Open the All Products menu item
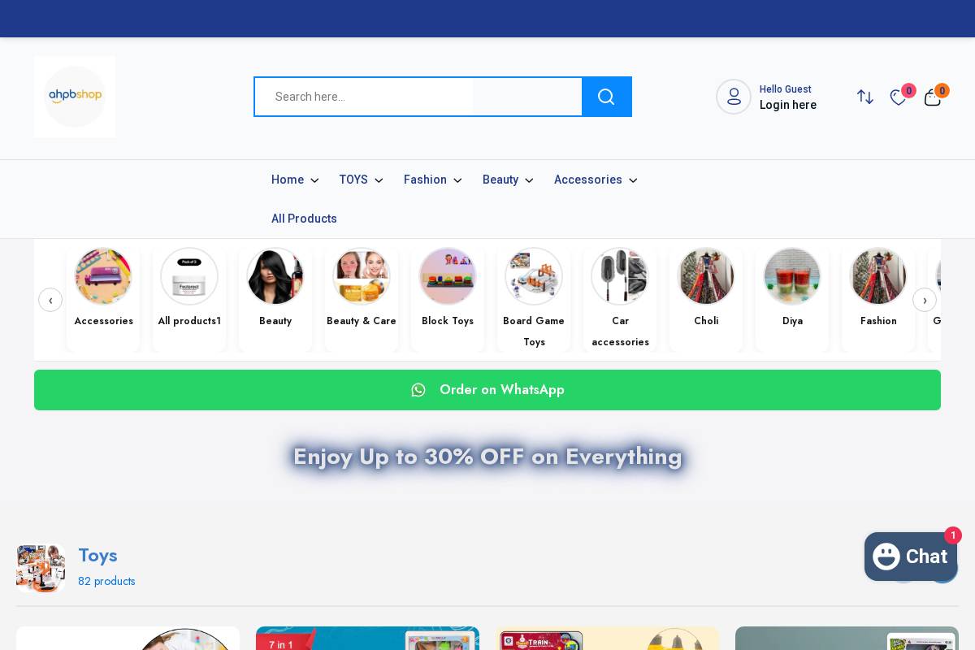975x650 pixels. coord(304,219)
